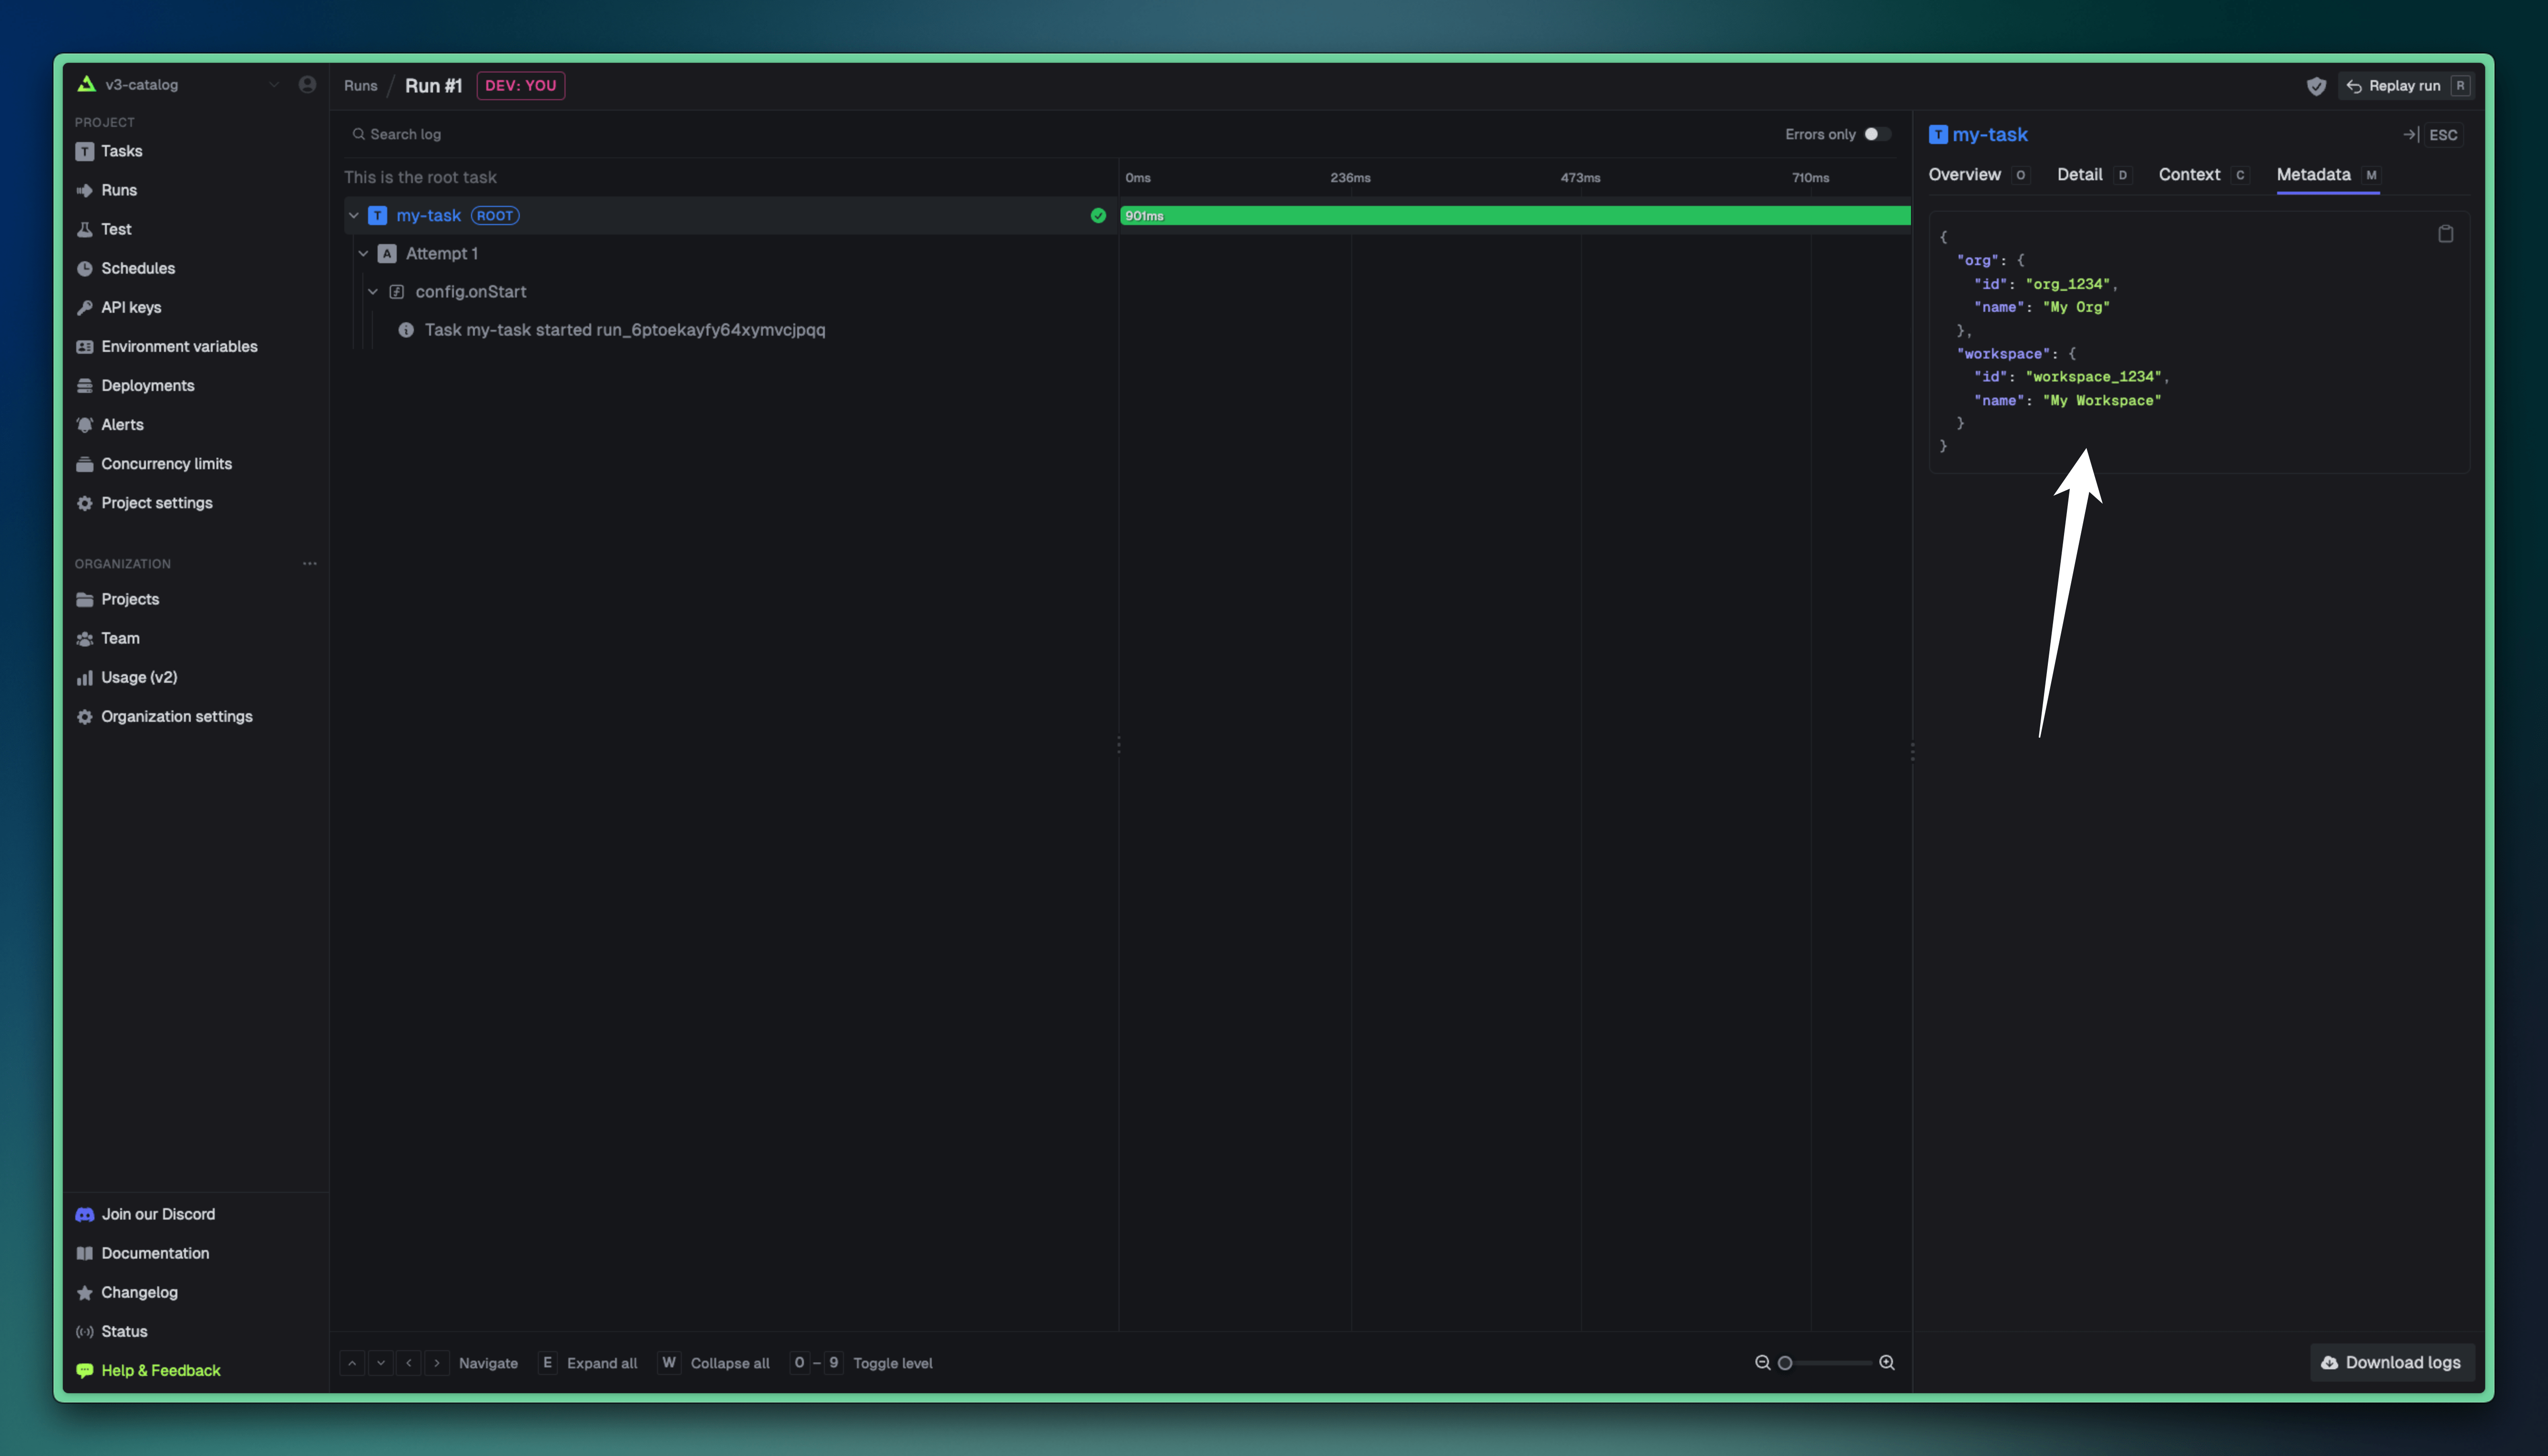Viewport: 2548px width, 1456px height.
Task: Click Collapse all shortcut
Action: (714, 1363)
